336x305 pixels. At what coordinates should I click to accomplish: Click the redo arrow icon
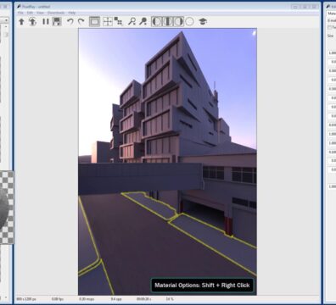[x=81, y=21]
